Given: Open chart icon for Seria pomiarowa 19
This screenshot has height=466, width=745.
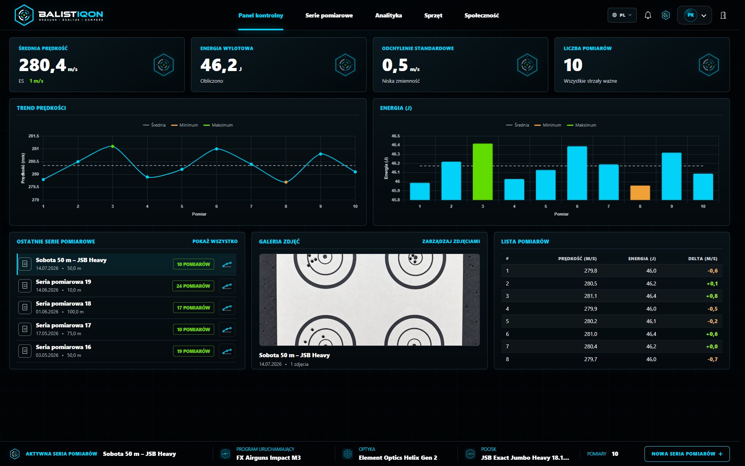Looking at the screenshot, I should coord(227,286).
